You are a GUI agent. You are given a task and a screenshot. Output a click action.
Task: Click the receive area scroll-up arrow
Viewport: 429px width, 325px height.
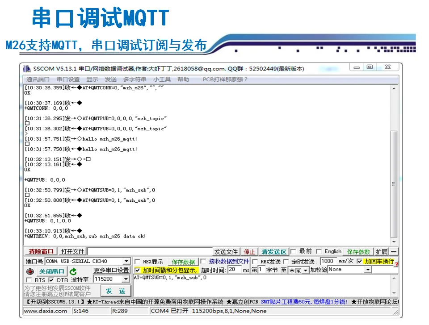[394, 88]
